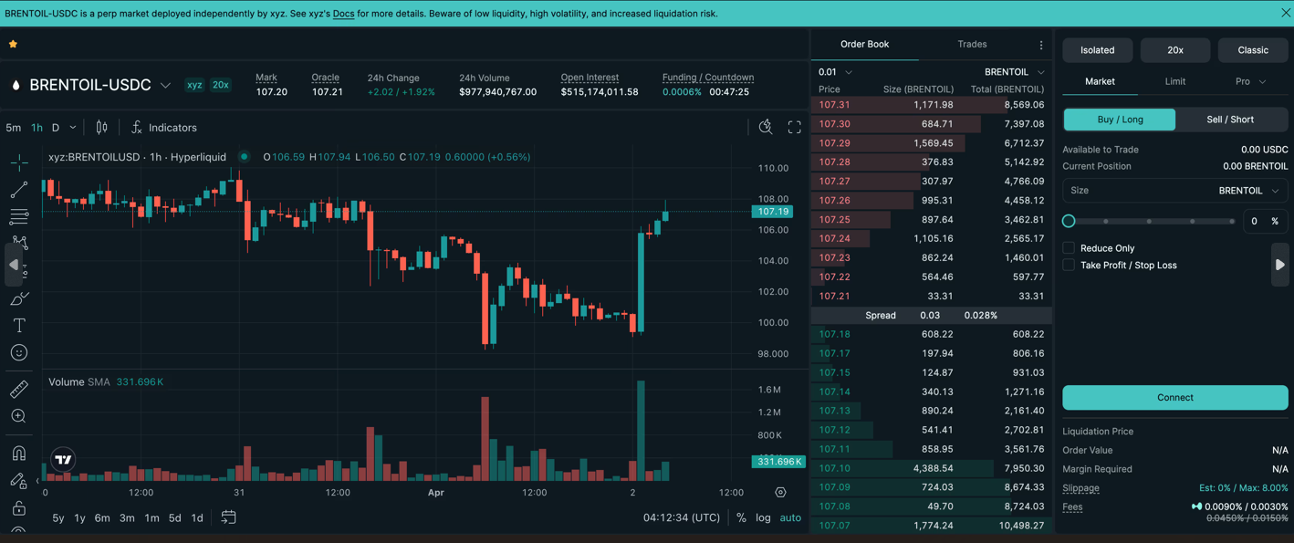Open the go-to-date calendar icon
This screenshot has height=543, width=1294.
[x=229, y=517]
